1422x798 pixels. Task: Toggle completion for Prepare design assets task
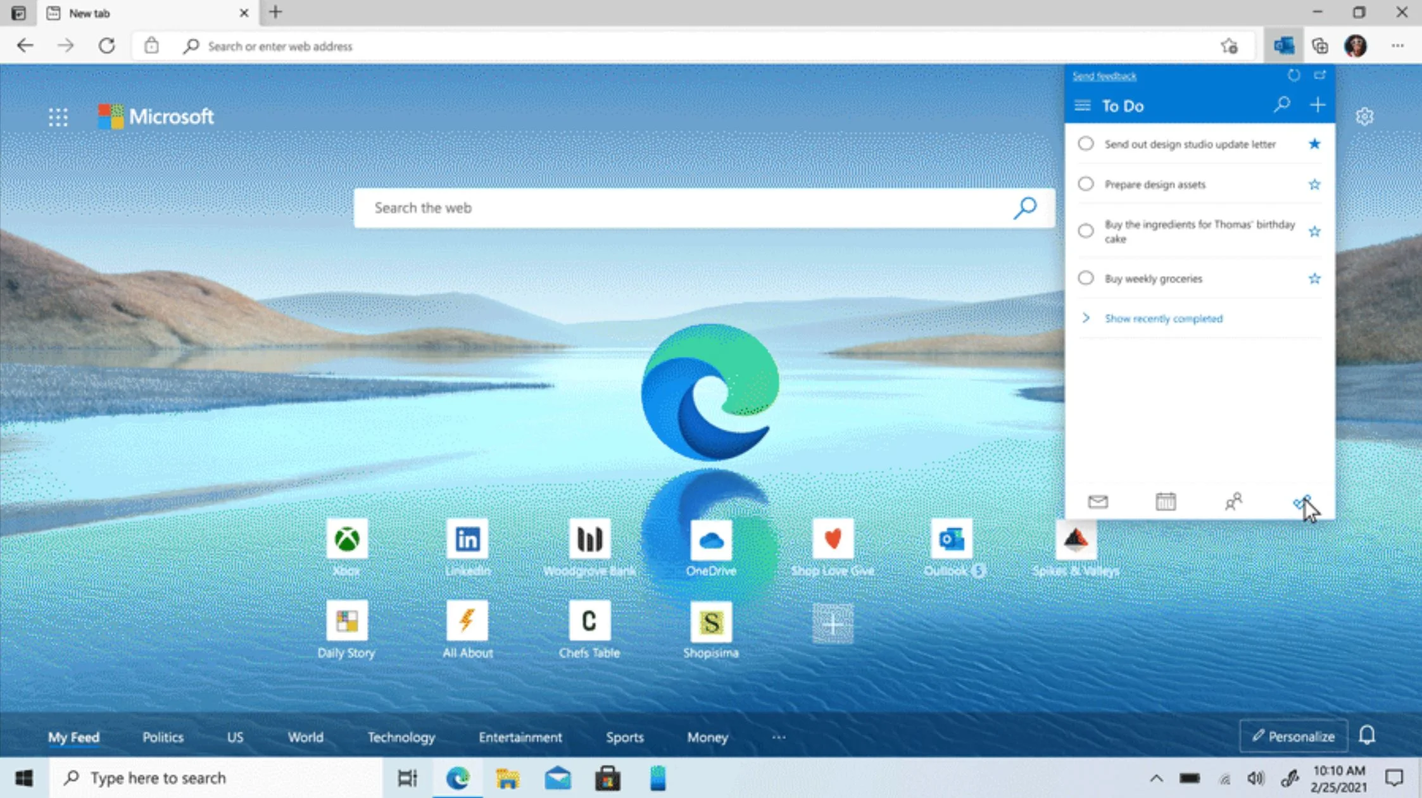1085,184
